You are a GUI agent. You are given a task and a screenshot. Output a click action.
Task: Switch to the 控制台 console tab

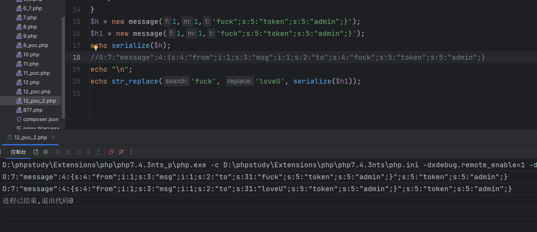pyautogui.click(x=18, y=152)
